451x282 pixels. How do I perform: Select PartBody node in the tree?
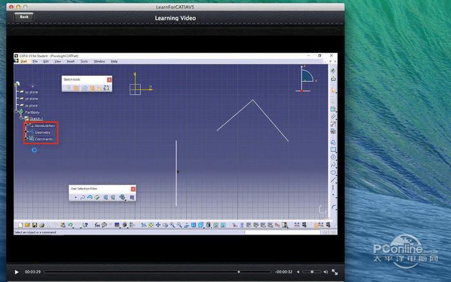(x=32, y=112)
